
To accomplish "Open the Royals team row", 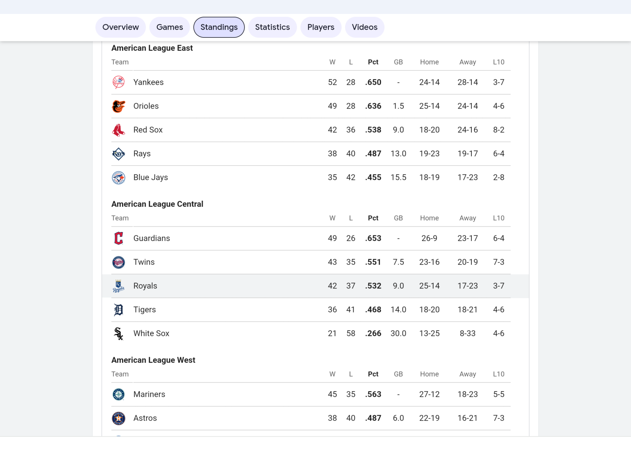I will [145, 286].
